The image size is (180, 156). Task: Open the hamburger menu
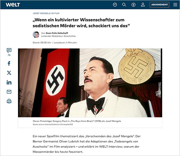pos(175,5)
